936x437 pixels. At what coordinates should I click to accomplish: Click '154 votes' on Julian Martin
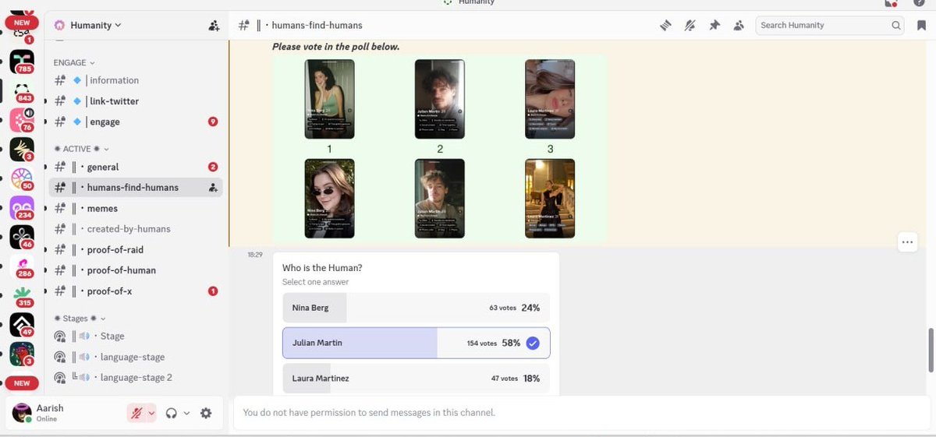(x=482, y=344)
